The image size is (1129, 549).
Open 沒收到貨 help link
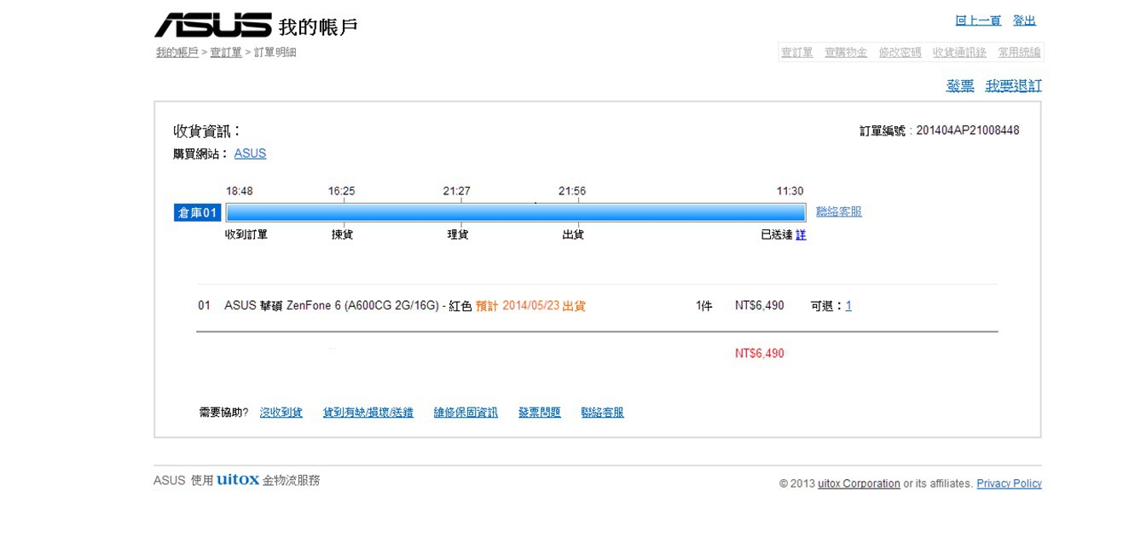point(281,413)
